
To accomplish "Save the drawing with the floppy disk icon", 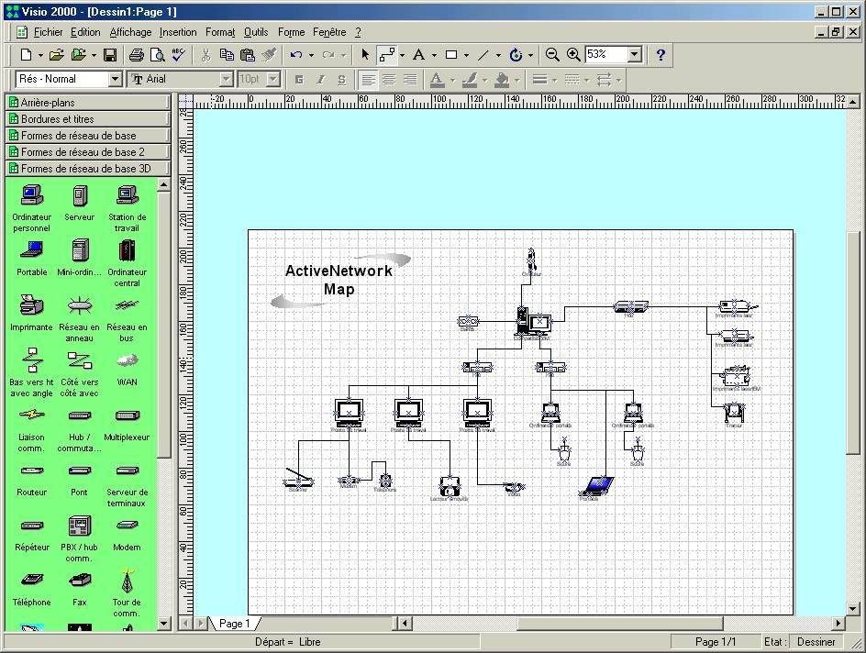I will [x=110, y=55].
